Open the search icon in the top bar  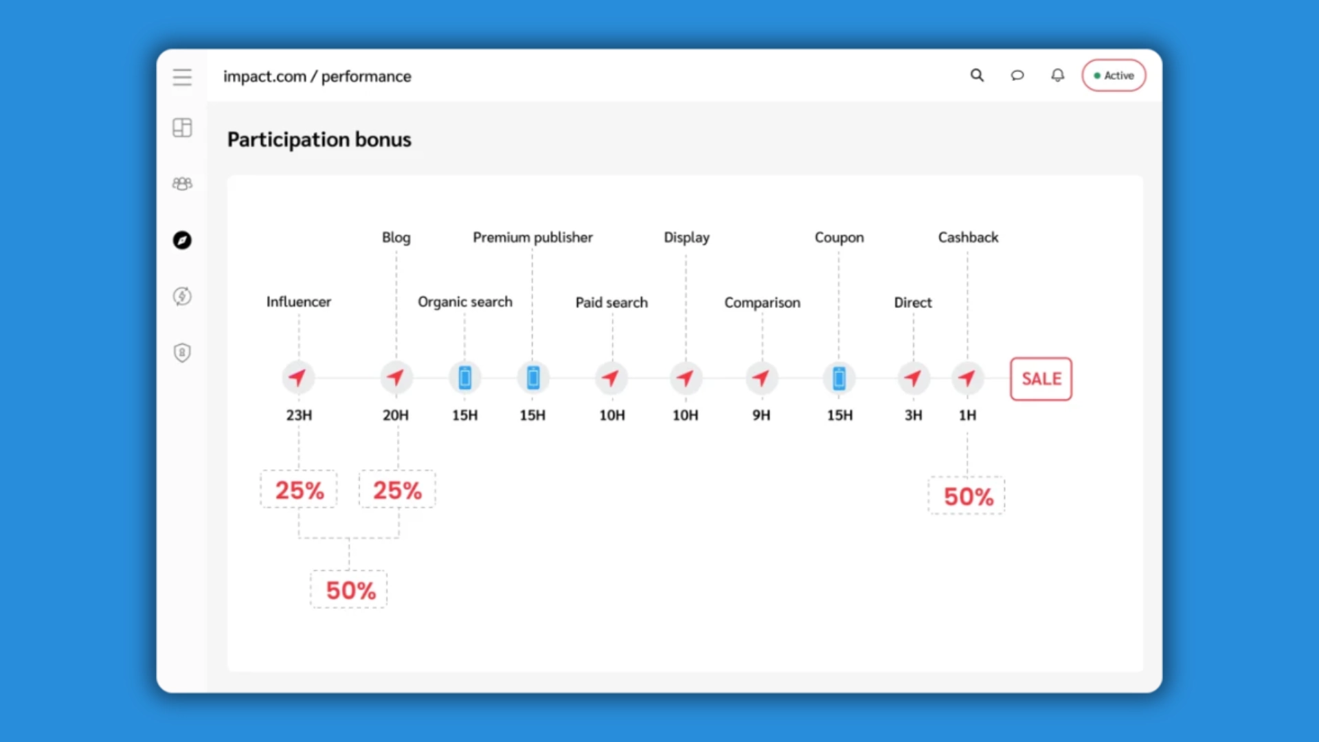tap(977, 76)
